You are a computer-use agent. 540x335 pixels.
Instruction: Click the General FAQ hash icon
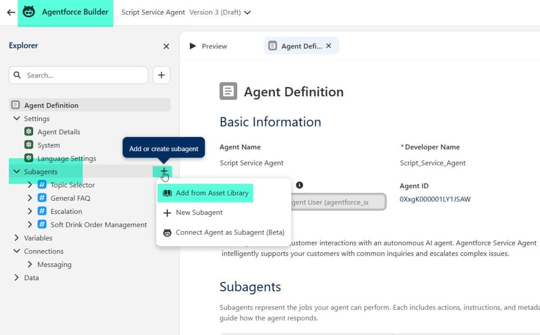click(x=42, y=198)
